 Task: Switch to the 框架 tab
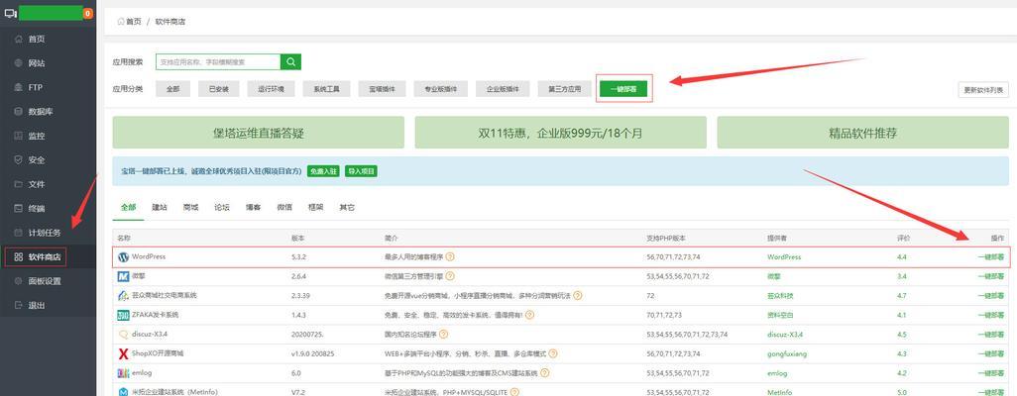[x=316, y=207]
